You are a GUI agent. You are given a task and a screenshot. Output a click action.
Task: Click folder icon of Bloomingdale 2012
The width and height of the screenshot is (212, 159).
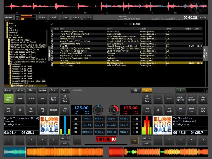10,83
